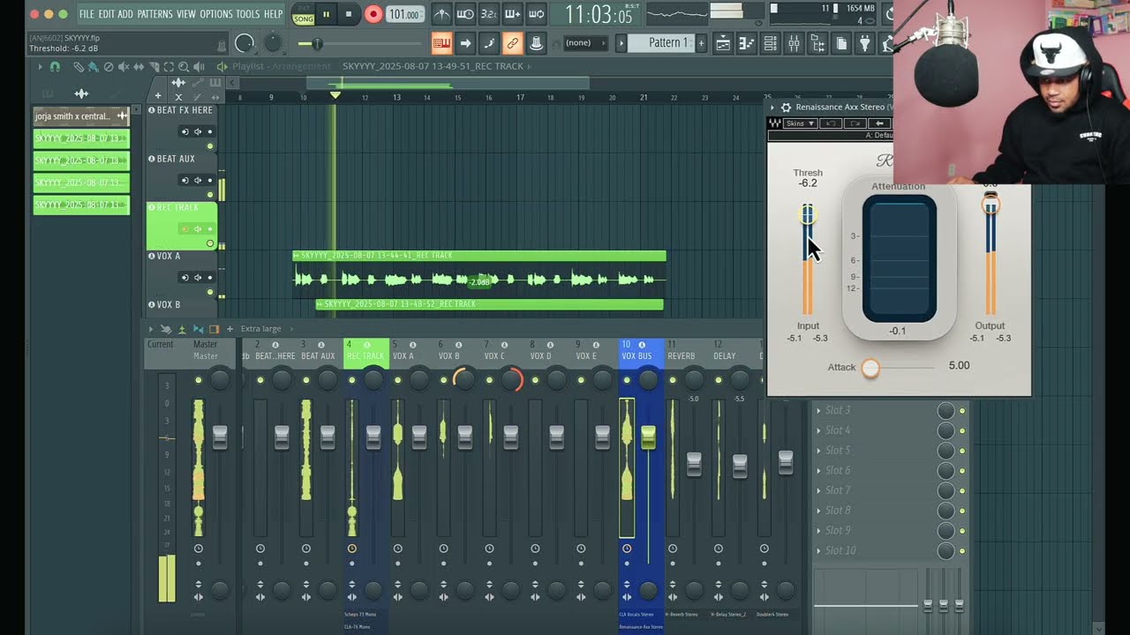Click the tempo field showing 101.000

[404, 14]
